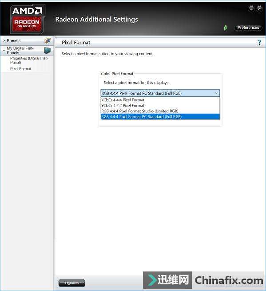Viewport: 266px width, 291px height.
Task: Close the Radeon Additional Settings window
Action: pos(259,8)
